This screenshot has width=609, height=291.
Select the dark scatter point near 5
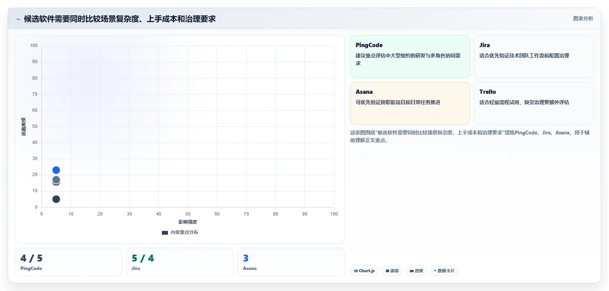[56, 199]
